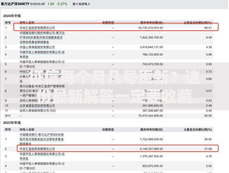The height and width of the screenshot is (173, 229).
Task: Open the 前十名持有人 tab
Action: [x=81, y=4]
